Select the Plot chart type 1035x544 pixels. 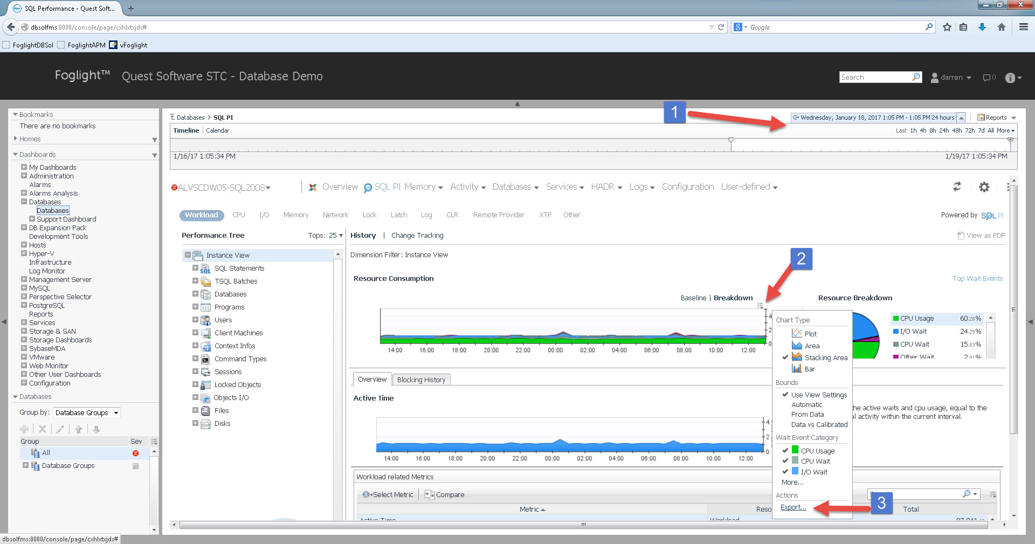[810, 334]
